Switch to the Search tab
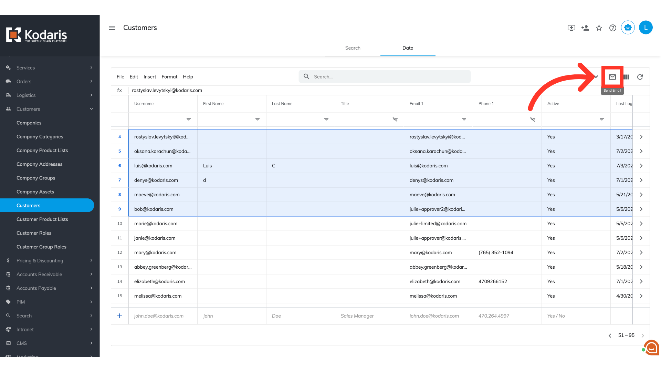 [353, 48]
